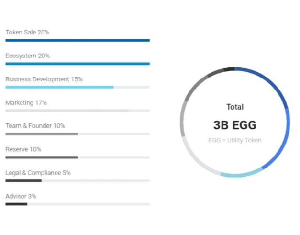Viewport: 300px width, 235px height.
Task: Click the Token Sale dark blue progress bar
Action: [78, 40]
